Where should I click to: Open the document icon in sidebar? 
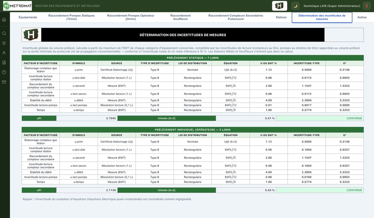pos(4,62)
